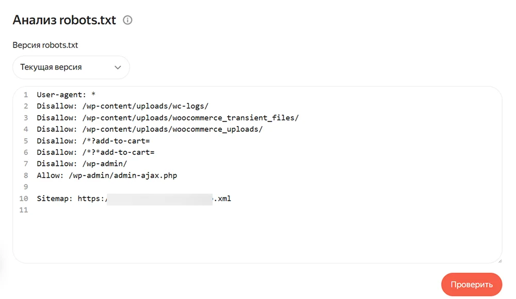Click the Версия robots.txt label
516x299 pixels.
45,45
